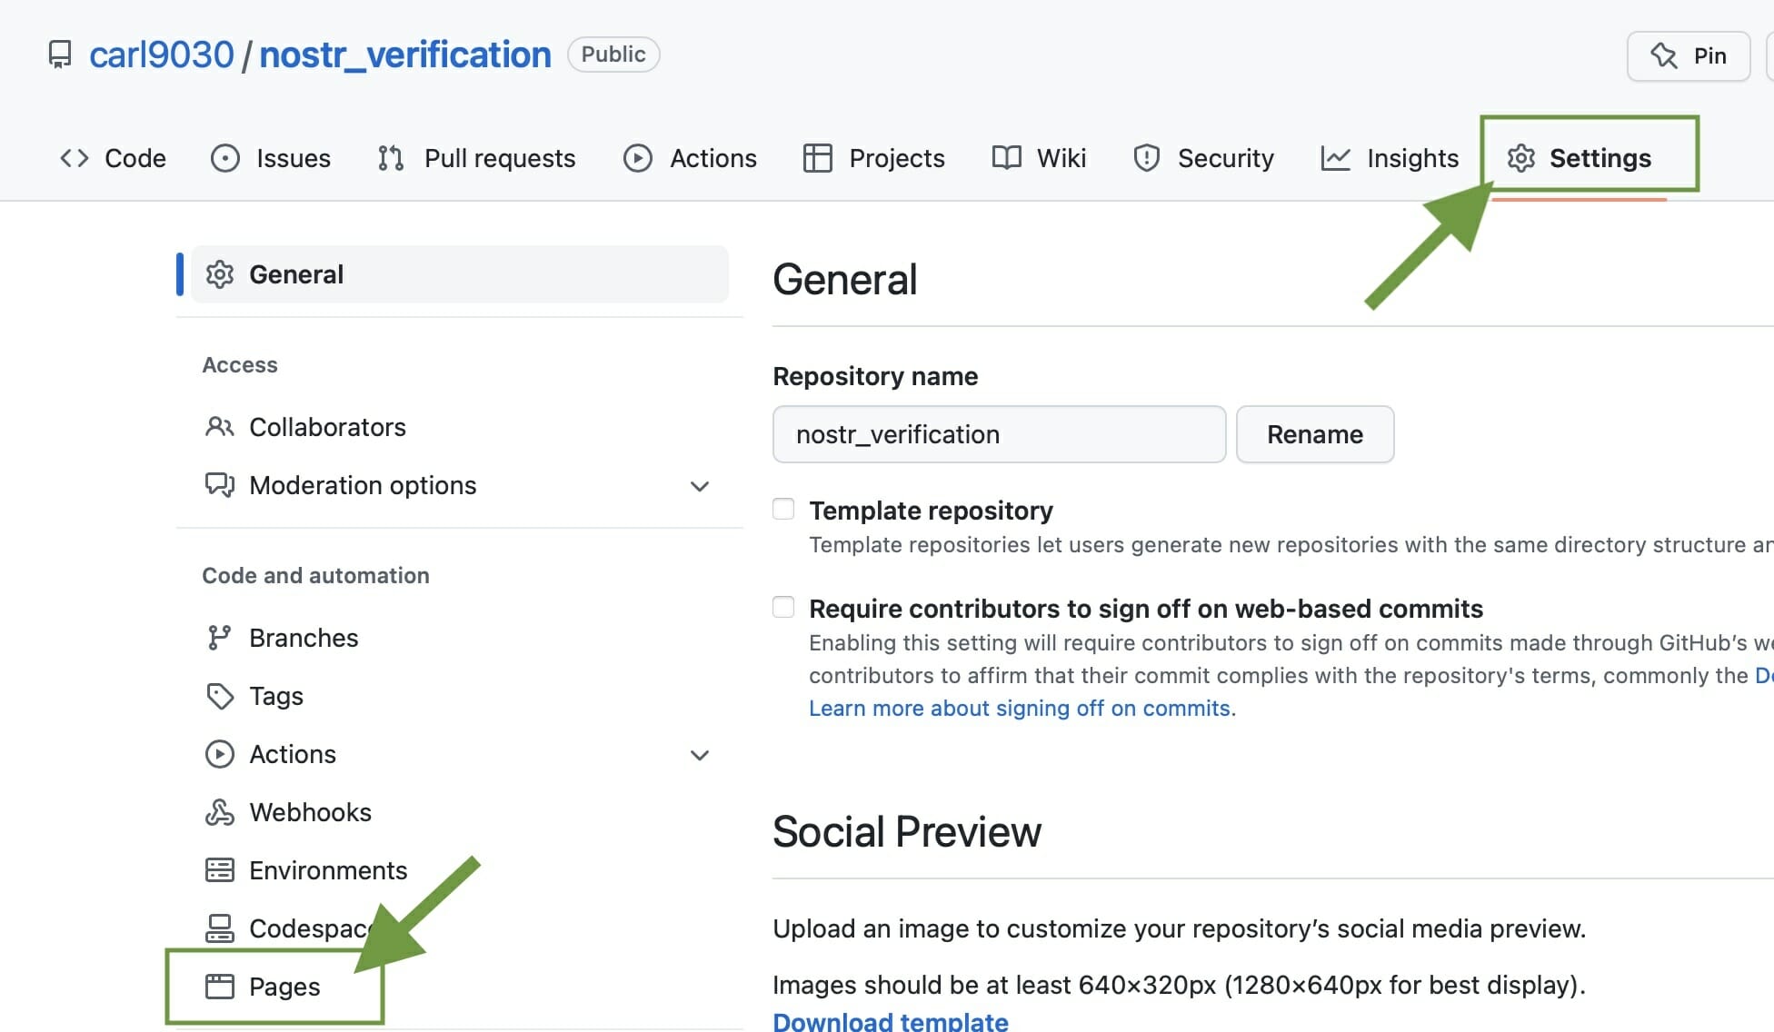Expand the Actions sidebar section
Image resolution: width=1774 pixels, height=1032 pixels.
click(x=699, y=755)
